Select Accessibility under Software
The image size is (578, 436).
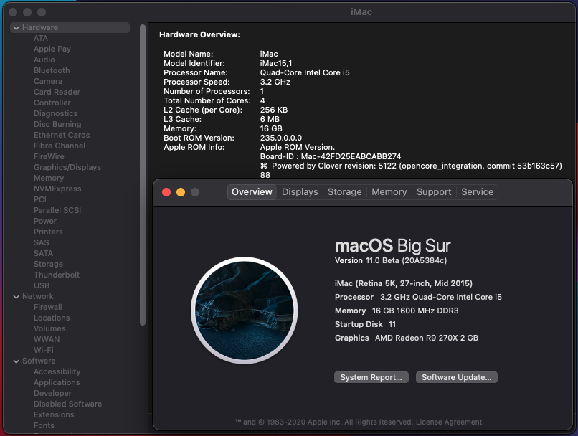click(x=57, y=371)
